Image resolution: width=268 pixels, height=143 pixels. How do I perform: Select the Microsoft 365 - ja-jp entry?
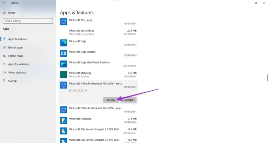point(98,22)
